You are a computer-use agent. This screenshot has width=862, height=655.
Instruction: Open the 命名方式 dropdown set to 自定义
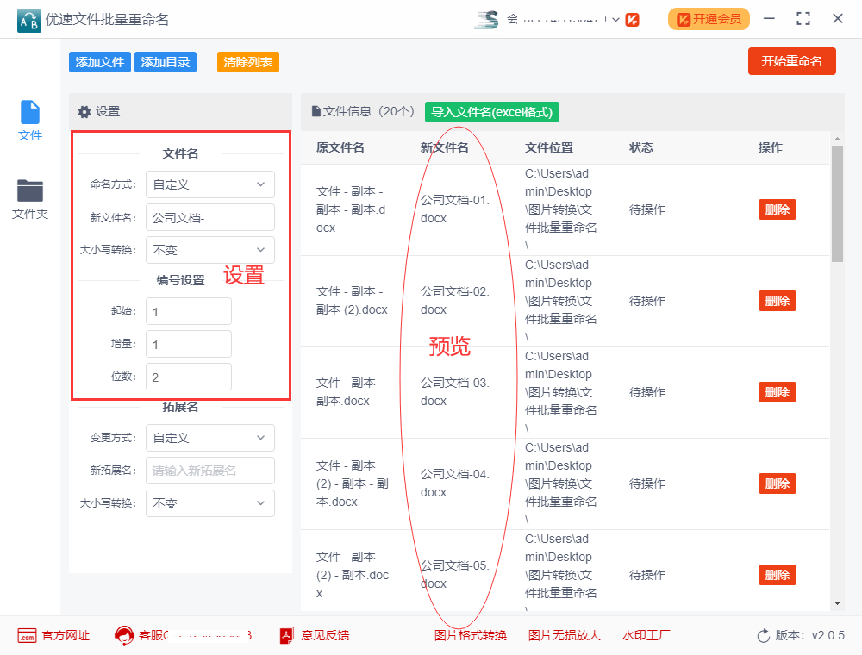210,184
